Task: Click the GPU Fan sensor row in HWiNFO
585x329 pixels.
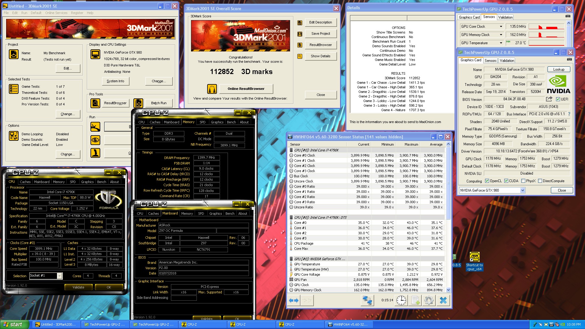Action: (367, 280)
